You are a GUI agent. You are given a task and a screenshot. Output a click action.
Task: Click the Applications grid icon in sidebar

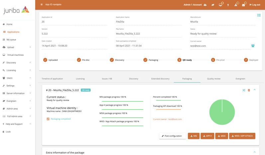[4, 32]
